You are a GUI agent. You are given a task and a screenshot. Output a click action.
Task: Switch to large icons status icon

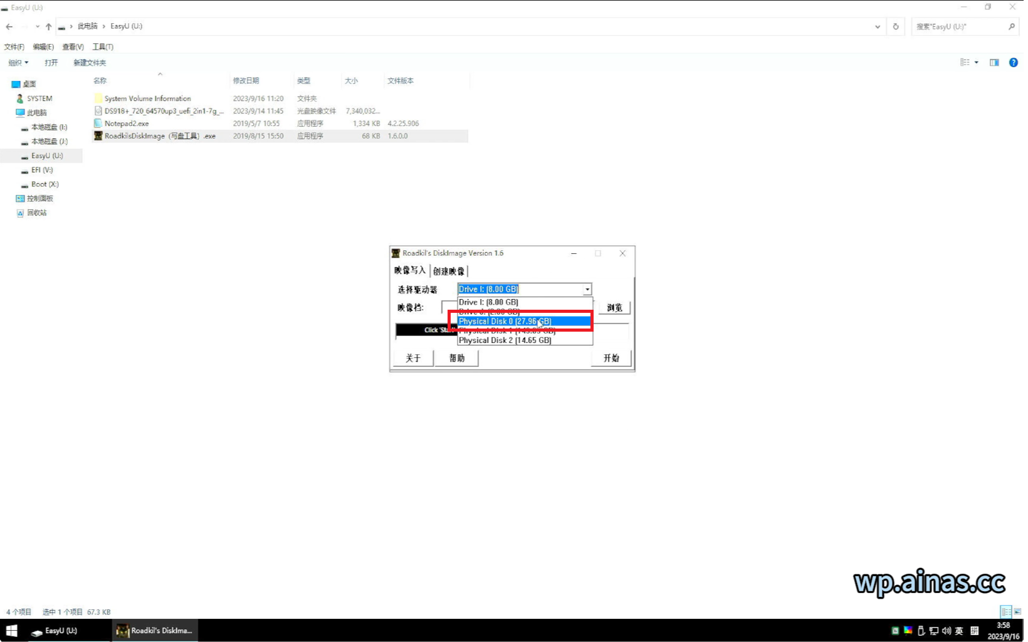(1017, 612)
